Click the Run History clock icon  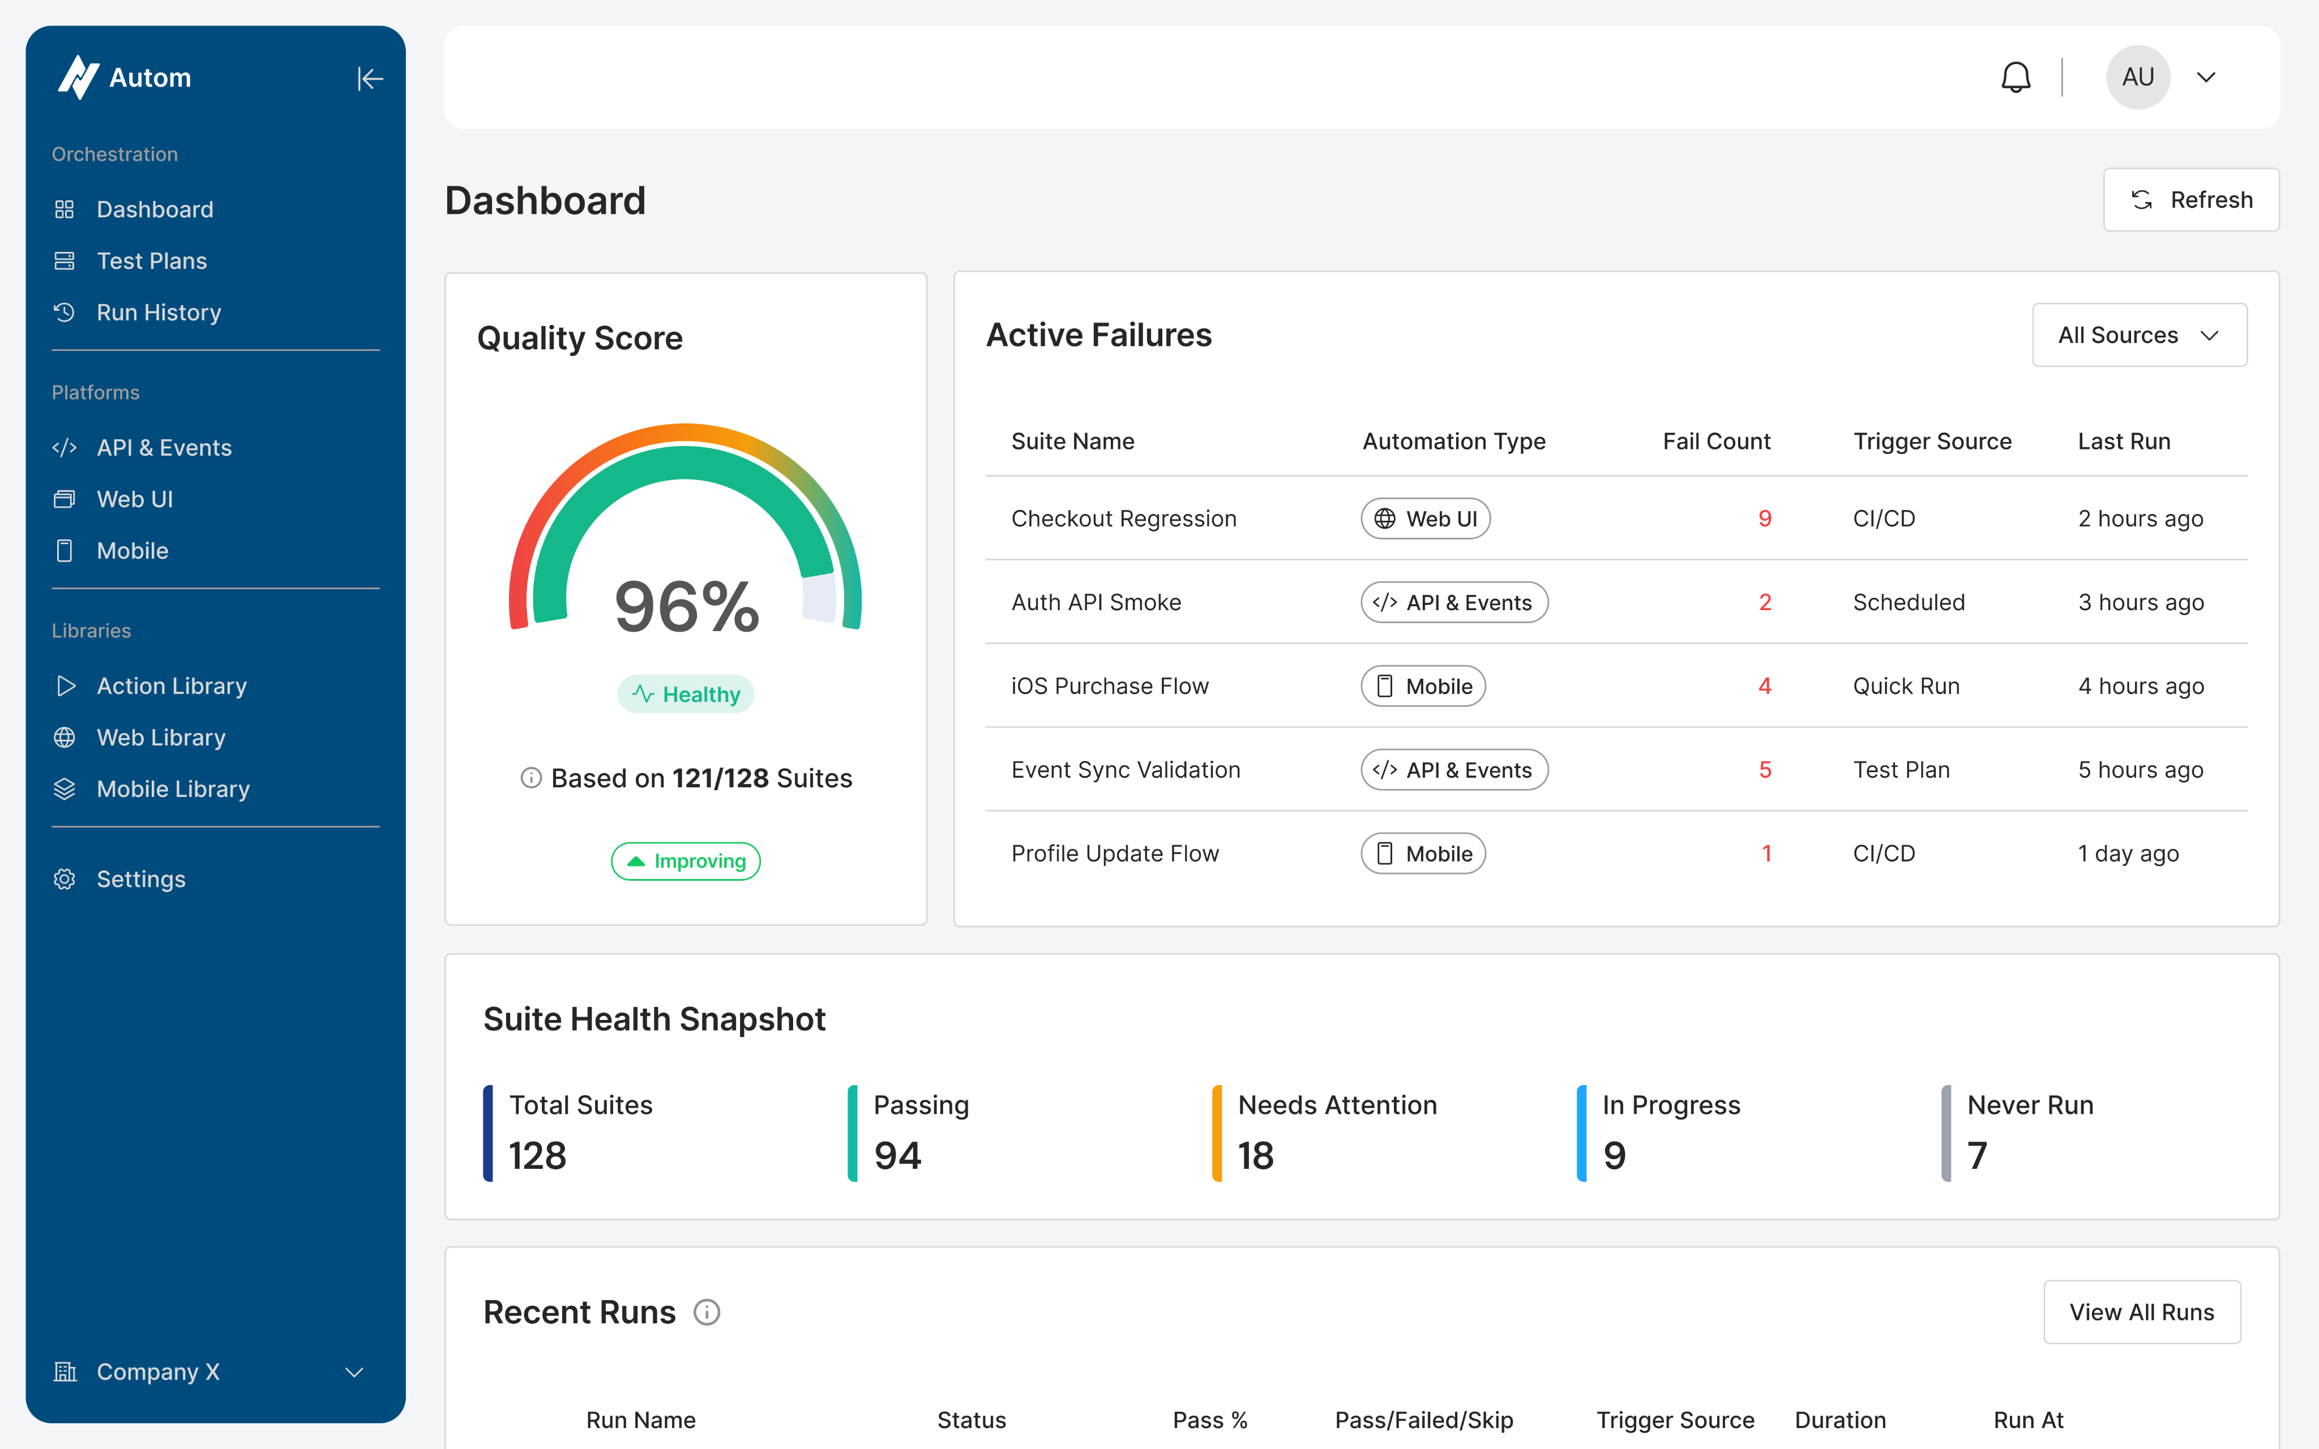click(64, 312)
